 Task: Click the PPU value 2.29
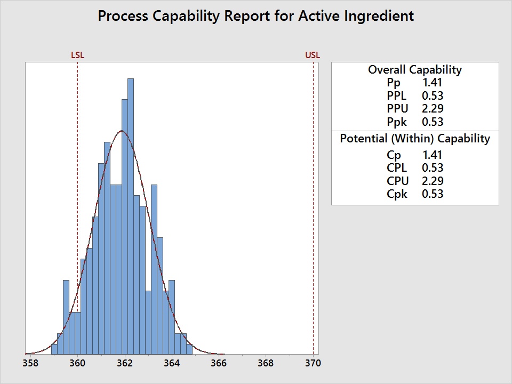click(x=432, y=109)
